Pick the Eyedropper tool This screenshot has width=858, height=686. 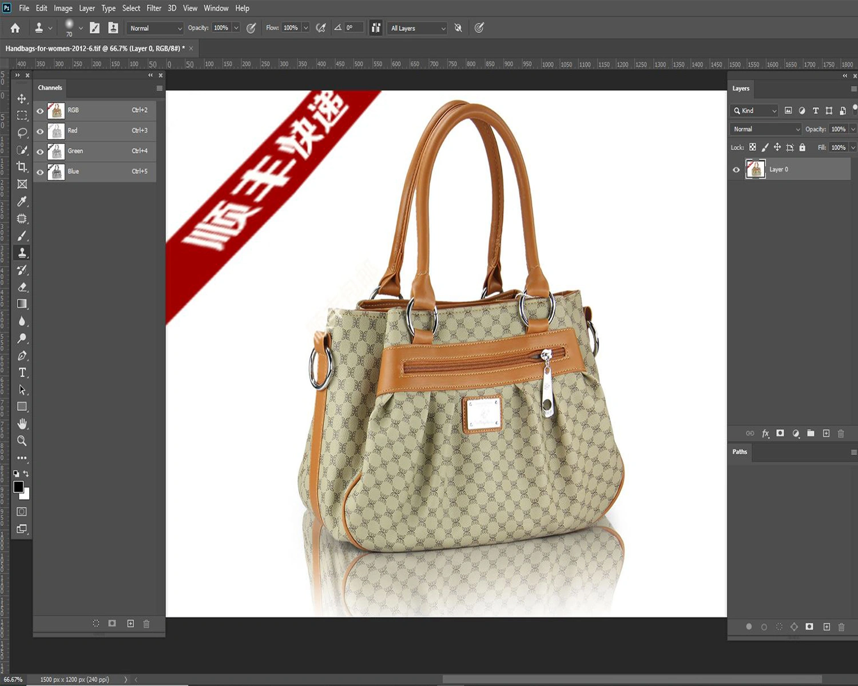[x=22, y=201]
